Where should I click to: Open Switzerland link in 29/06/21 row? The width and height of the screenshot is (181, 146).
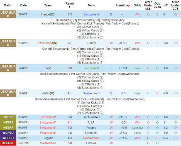pyautogui.click(x=91, y=14)
